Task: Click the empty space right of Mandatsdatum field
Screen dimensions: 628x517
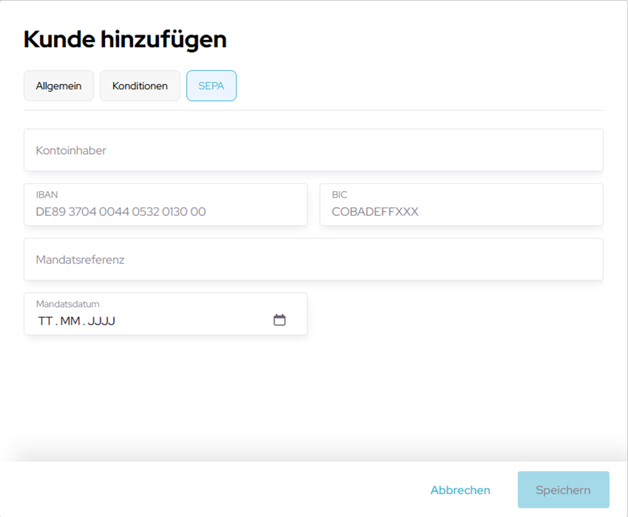Action: [459, 315]
